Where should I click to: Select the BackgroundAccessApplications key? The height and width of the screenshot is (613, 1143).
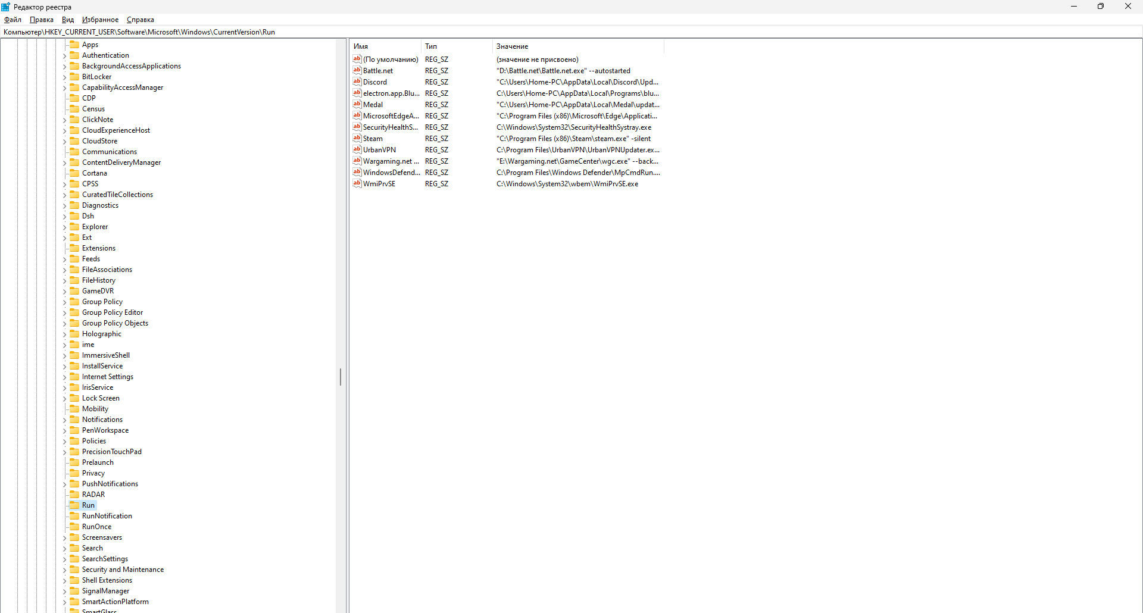(x=132, y=66)
